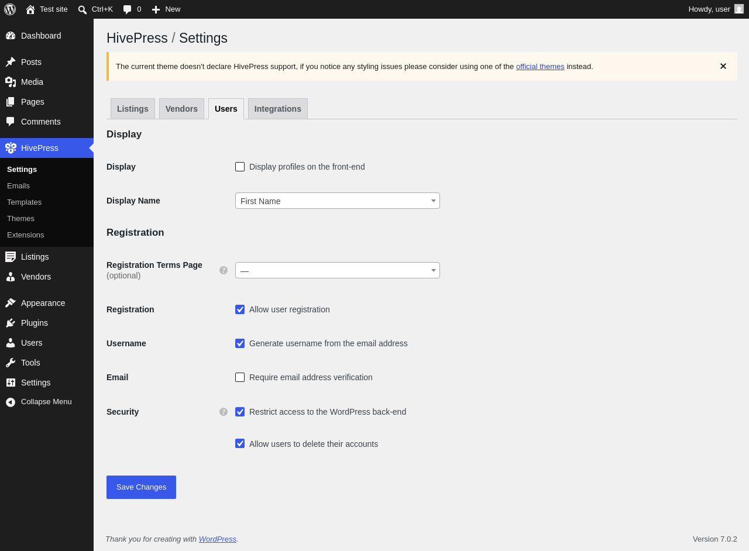Click the Save Changes button
749x551 pixels.
click(141, 487)
